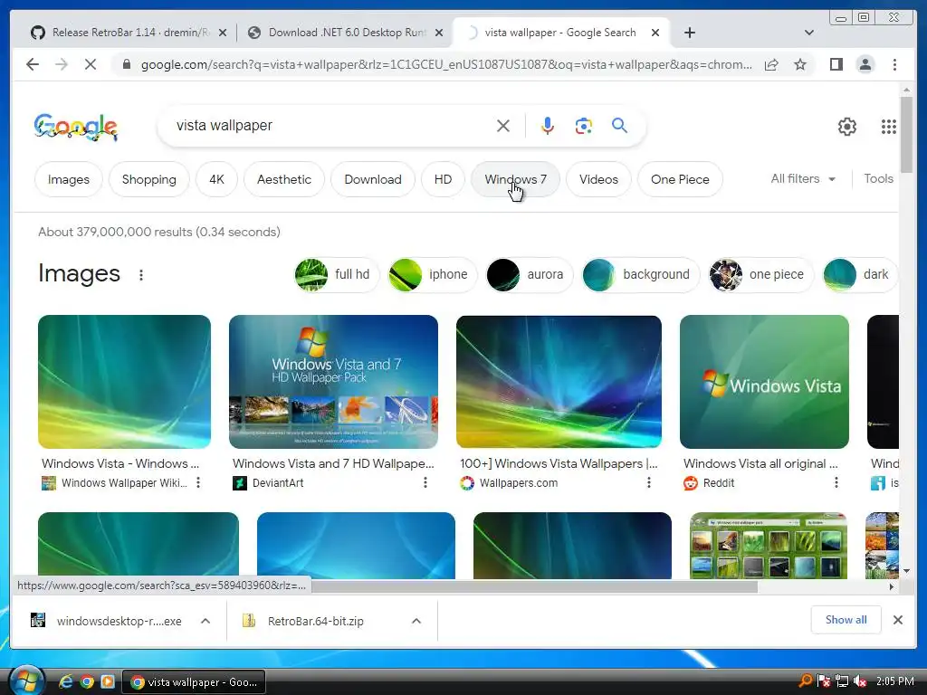
Task: Open the Chrome profile avatar
Action: [865, 64]
